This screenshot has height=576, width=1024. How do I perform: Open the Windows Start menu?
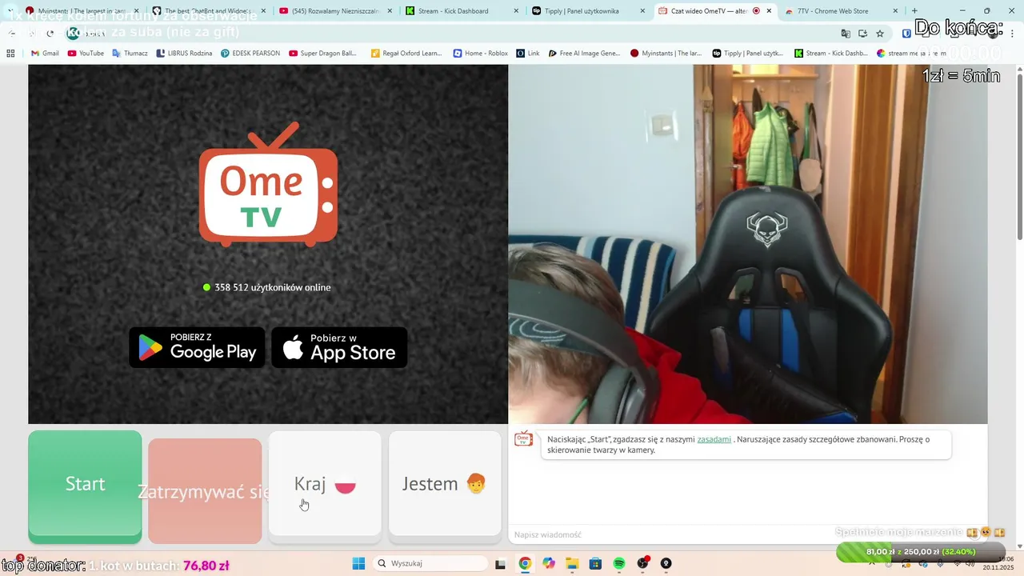pyautogui.click(x=358, y=563)
